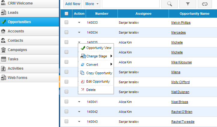The image size is (217, 127).
Task: Click into the search text field
Action: click(131, 4)
